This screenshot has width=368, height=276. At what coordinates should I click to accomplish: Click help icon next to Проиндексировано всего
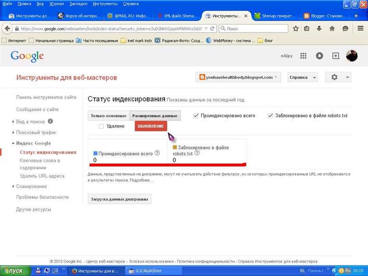point(157,153)
